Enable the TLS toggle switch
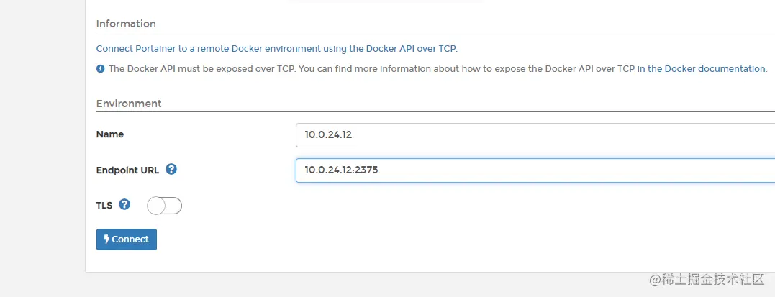The height and width of the screenshot is (297, 775). coord(164,206)
